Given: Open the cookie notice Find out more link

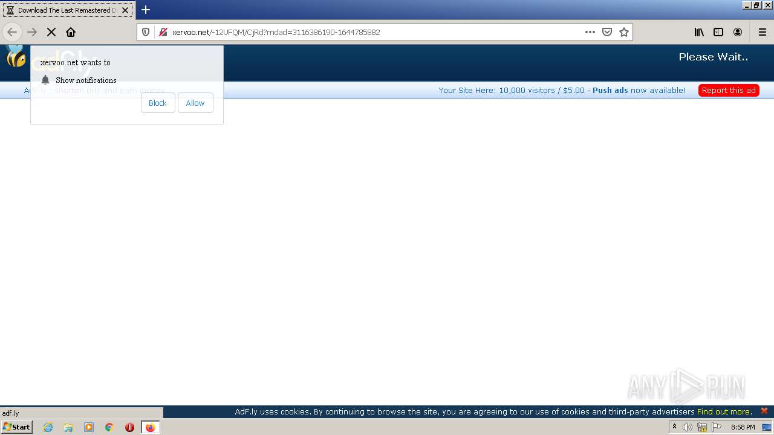Looking at the screenshot, I should [724, 412].
